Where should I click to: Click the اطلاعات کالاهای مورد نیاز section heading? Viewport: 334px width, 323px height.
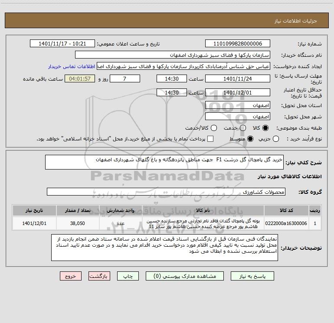tap(289, 176)
